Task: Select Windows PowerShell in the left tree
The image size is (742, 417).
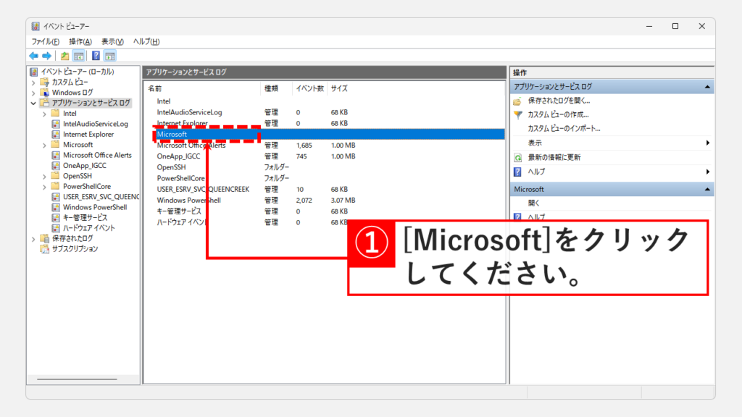Action: pos(94,207)
